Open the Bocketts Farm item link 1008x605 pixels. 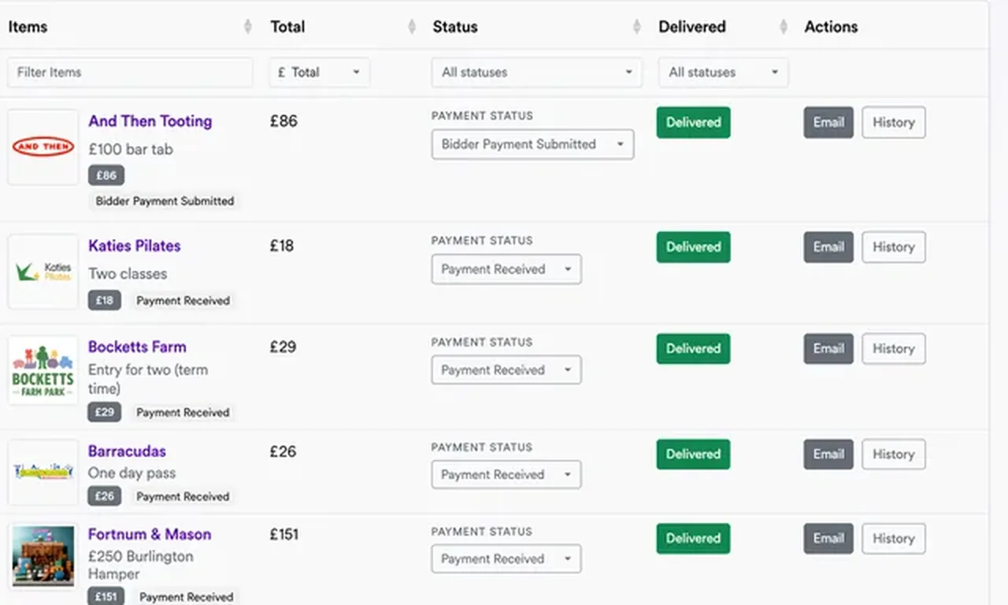(137, 347)
